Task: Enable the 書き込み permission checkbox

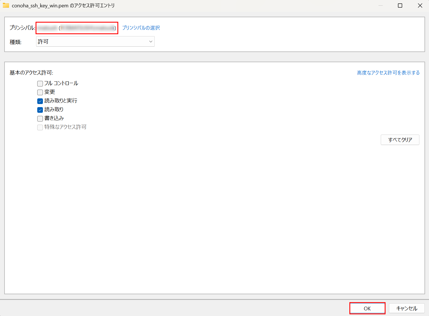Action: pos(40,119)
